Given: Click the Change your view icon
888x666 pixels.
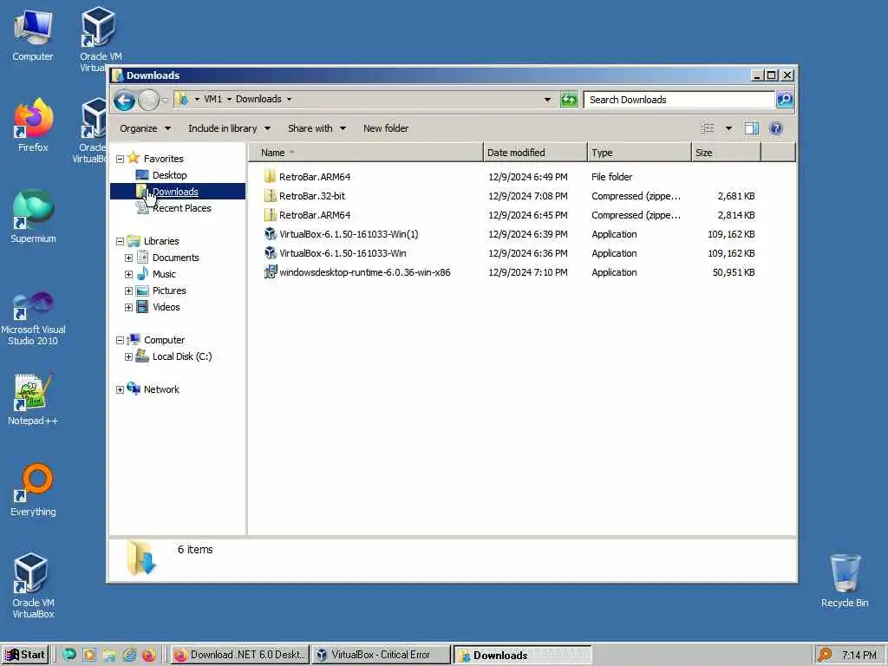Looking at the screenshot, I should point(708,128).
